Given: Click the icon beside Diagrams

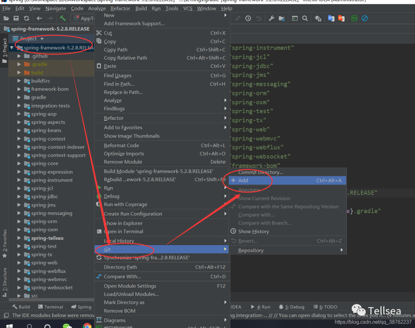Looking at the screenshot, I should 99,320.
